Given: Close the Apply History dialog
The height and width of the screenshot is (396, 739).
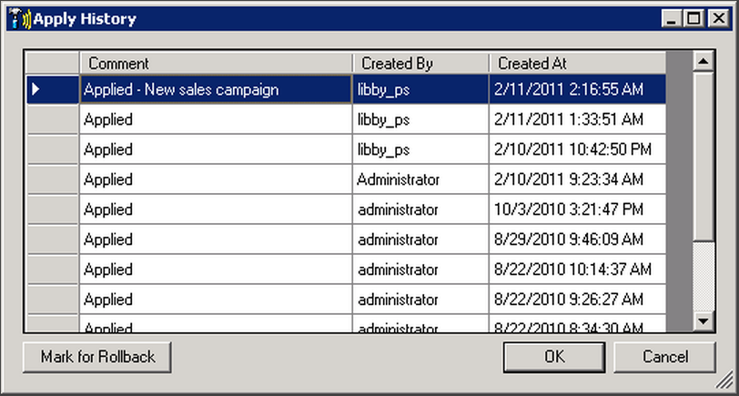Looking at the screenshot, I should pos(719,19).
